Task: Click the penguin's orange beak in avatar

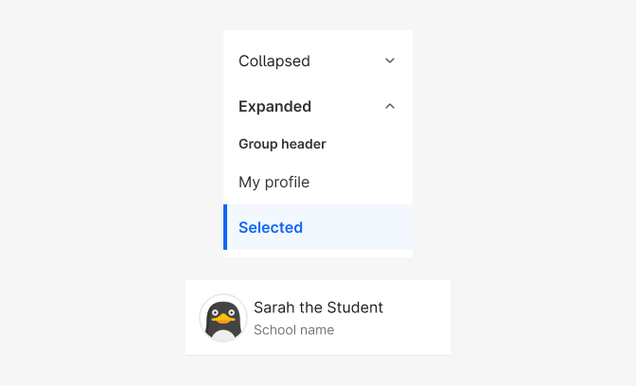Action: click(x=223, y=319)
